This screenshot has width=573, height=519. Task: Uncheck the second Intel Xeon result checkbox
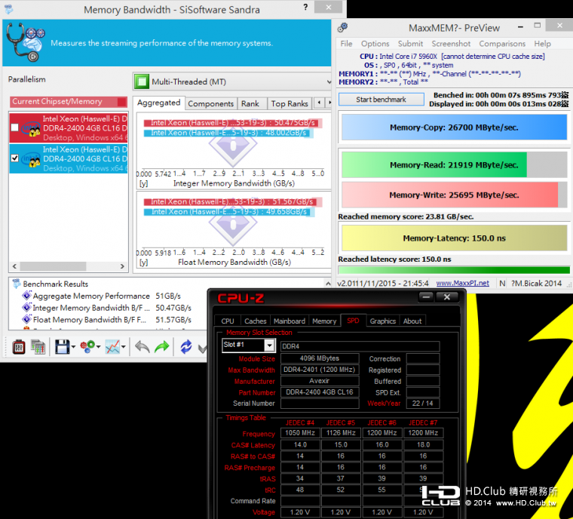15,158
